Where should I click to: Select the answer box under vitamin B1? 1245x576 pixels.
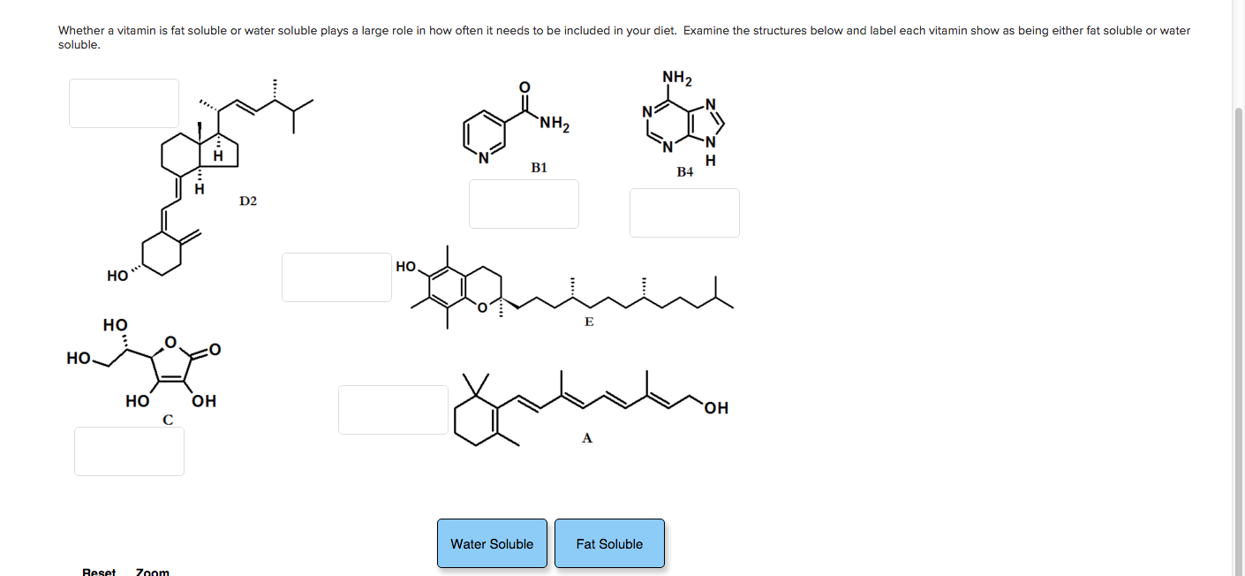(x=524, y=204)
